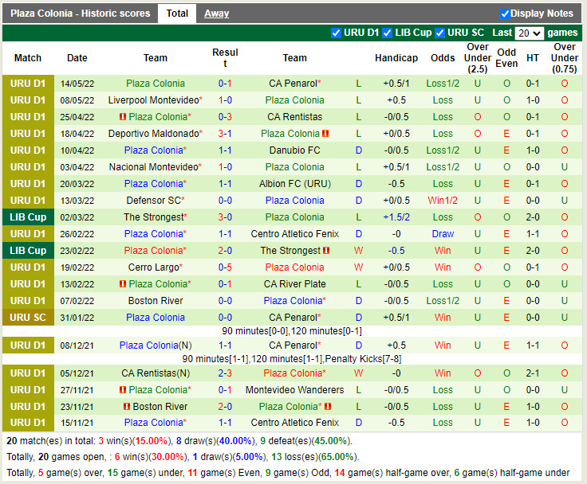This screenshot has width=587, height=484.
Task: Toggle the Display Notes checkbox
Action: click(x=505, y=14)
